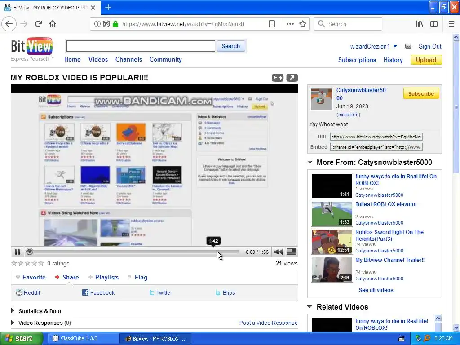Open the Community navigation item
This screenshot has height=345, width=460.
(x=165, y=59)
